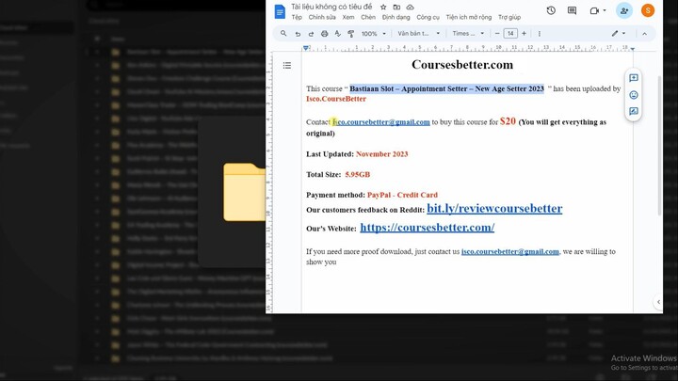
Task: Click the red Isco.CourseBetter text
Action: [x=336, y=99]
